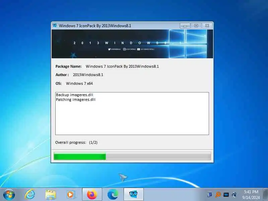This screenshot has width=268, height=201.
Task: Switch to Firefox in the taskbar
Action: pyautogui.click(x=92, y=195)
